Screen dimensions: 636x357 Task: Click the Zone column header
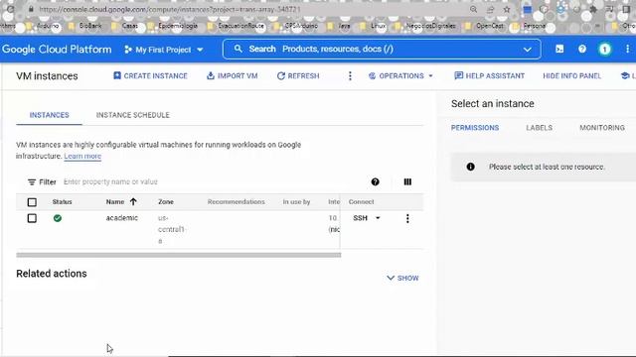[166, 201]
